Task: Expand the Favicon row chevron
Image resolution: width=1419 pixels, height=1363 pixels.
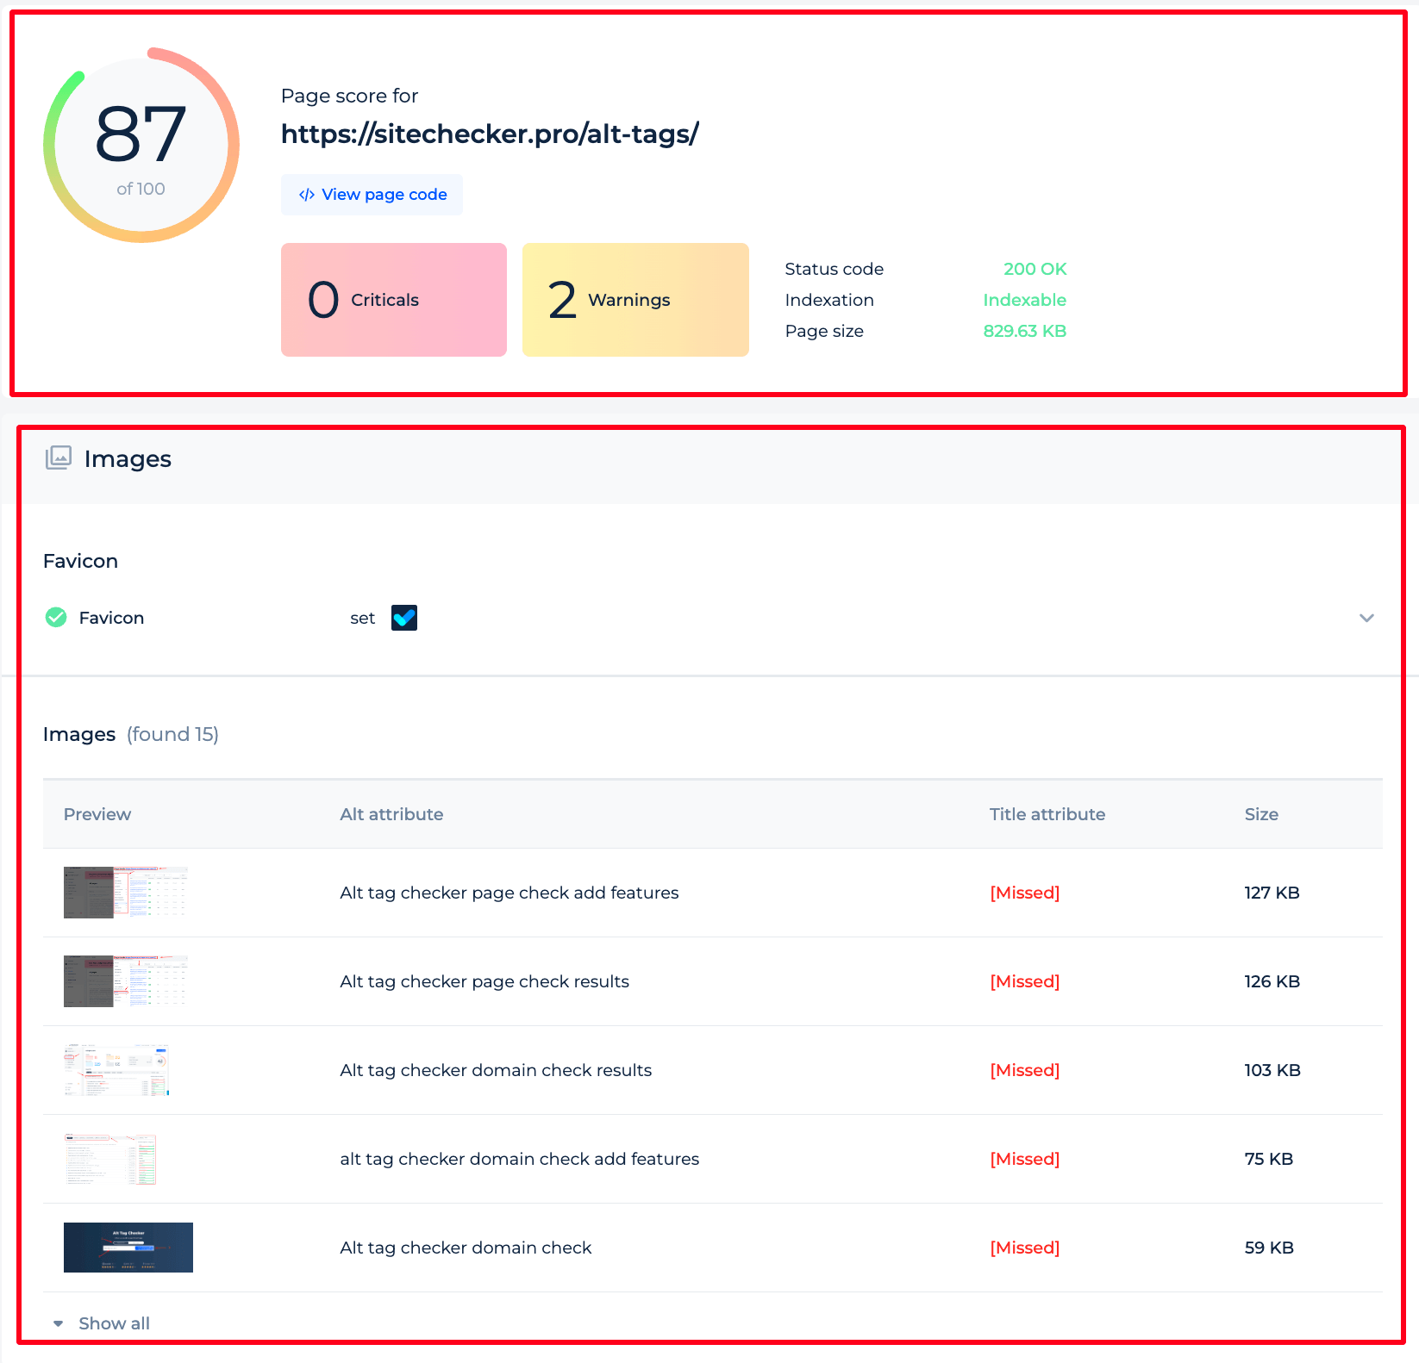Action: [1366, 618]
